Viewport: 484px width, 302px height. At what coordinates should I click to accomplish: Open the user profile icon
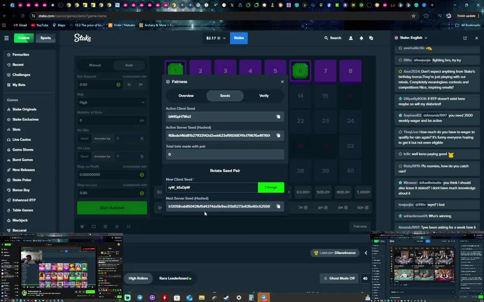tap(351, 38)
